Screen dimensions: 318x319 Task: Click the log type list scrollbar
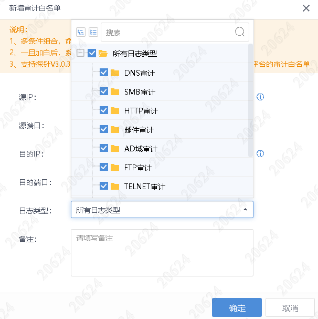click(x=251, y=100)
